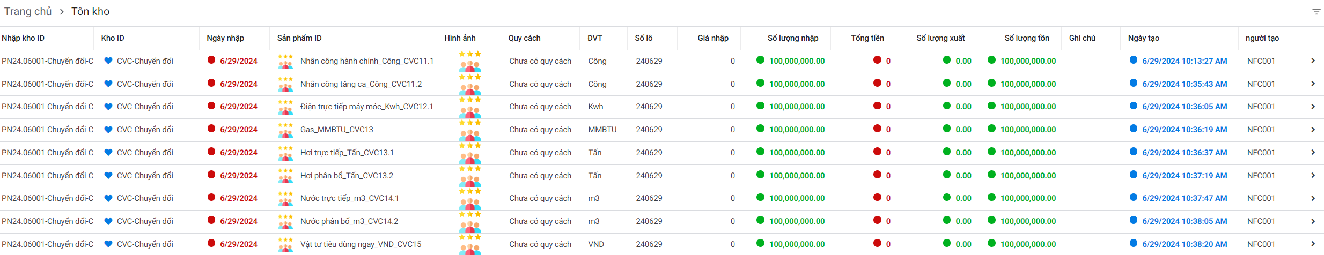
Task: Expand the Nhân công hành chính row chevron
Action: click(1313, 61)
